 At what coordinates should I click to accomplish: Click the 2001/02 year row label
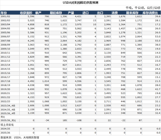tap(5, 16)
